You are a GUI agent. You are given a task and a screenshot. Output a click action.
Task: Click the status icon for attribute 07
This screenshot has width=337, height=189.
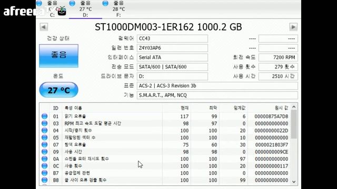click(44, 144)
